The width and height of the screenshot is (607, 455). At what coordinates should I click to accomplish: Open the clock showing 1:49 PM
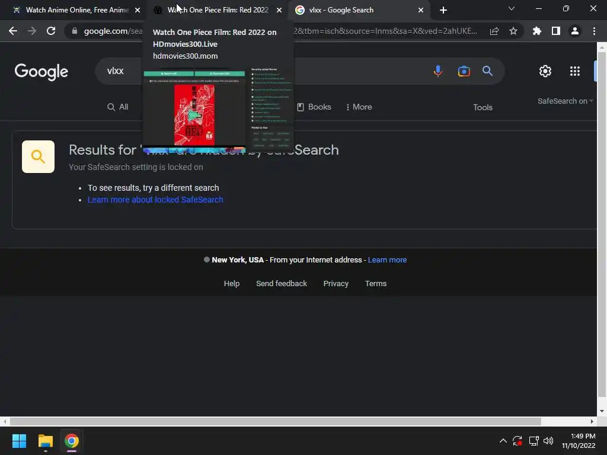pyautogui.click(x=579, y=441)
